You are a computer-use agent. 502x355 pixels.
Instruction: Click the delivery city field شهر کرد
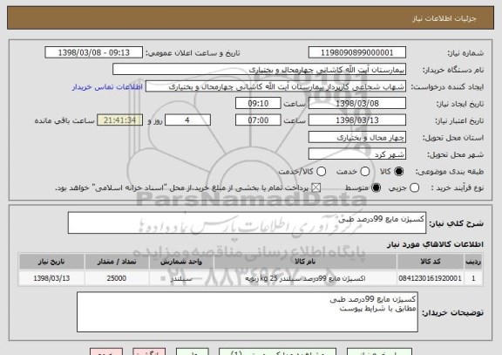(x=357, y=154)
